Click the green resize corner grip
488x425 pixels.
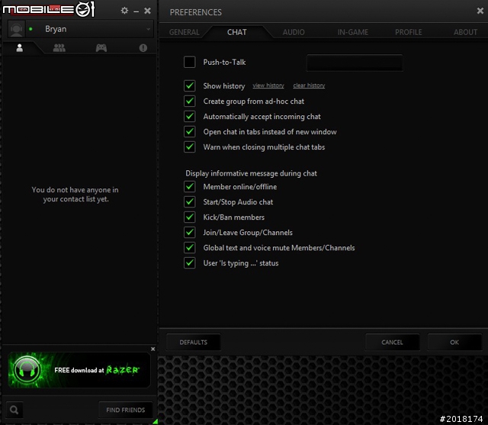point(155,422)
